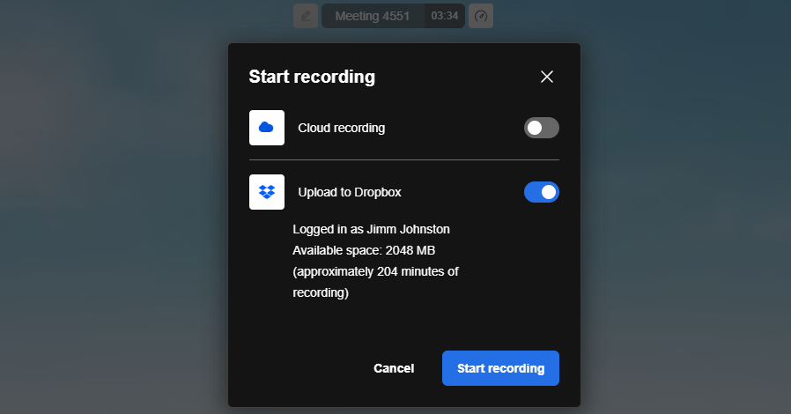This screenshot has height=414, width=791.
Task: Click the blue Start recording button
Action: point(500,368)
